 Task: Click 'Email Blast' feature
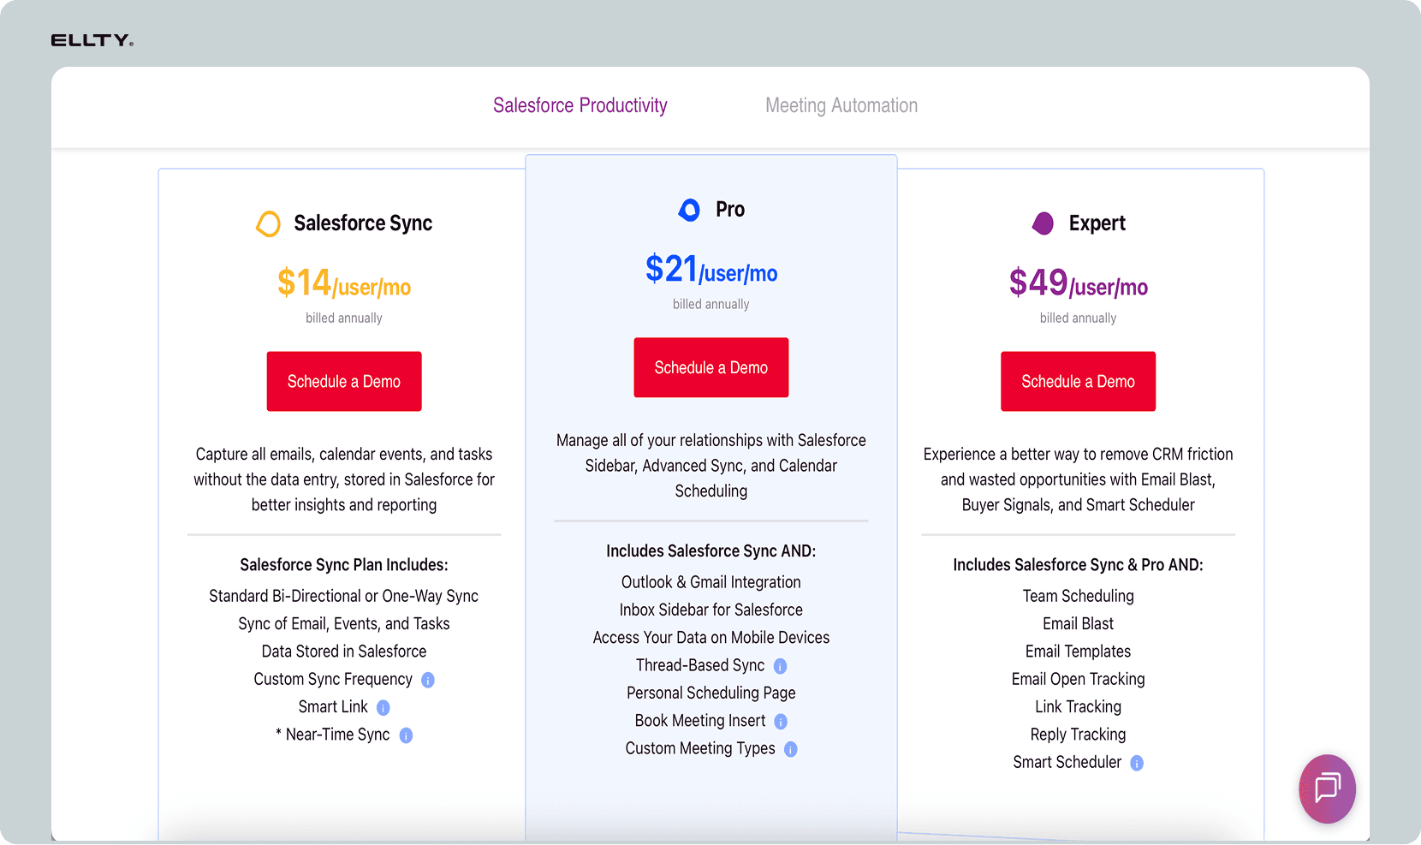click(1079, 624)
